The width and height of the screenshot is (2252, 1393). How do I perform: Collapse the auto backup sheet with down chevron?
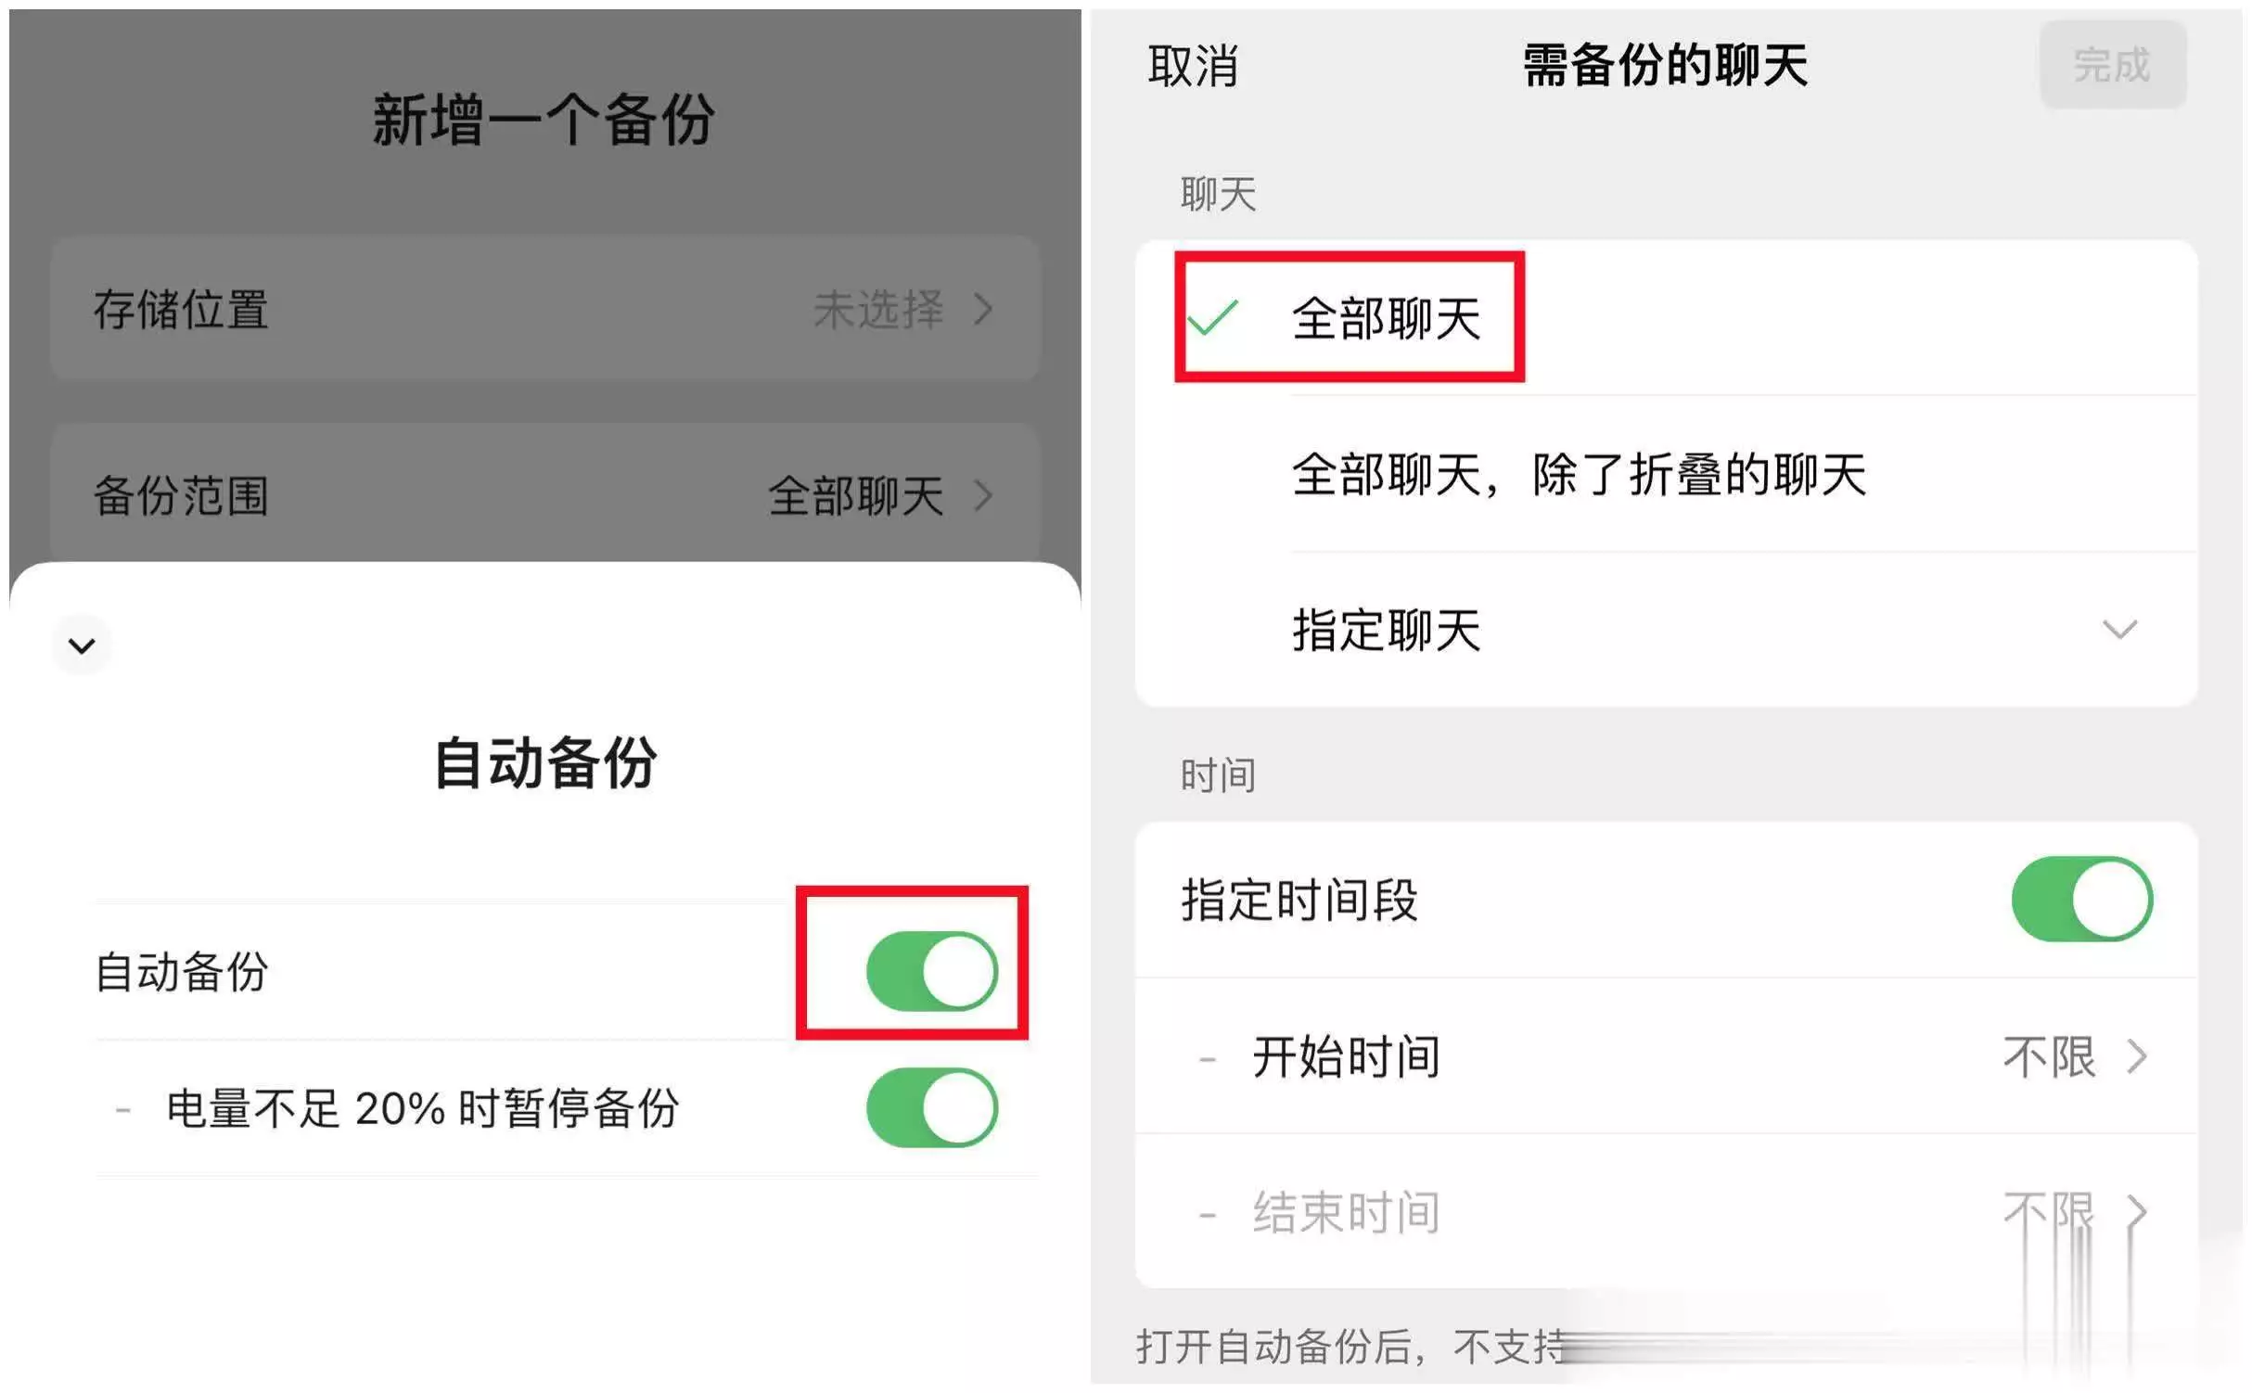point(82,645)
